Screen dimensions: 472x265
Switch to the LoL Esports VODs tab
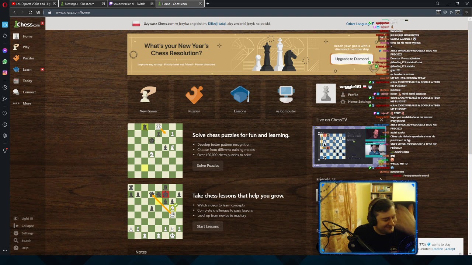34,4
